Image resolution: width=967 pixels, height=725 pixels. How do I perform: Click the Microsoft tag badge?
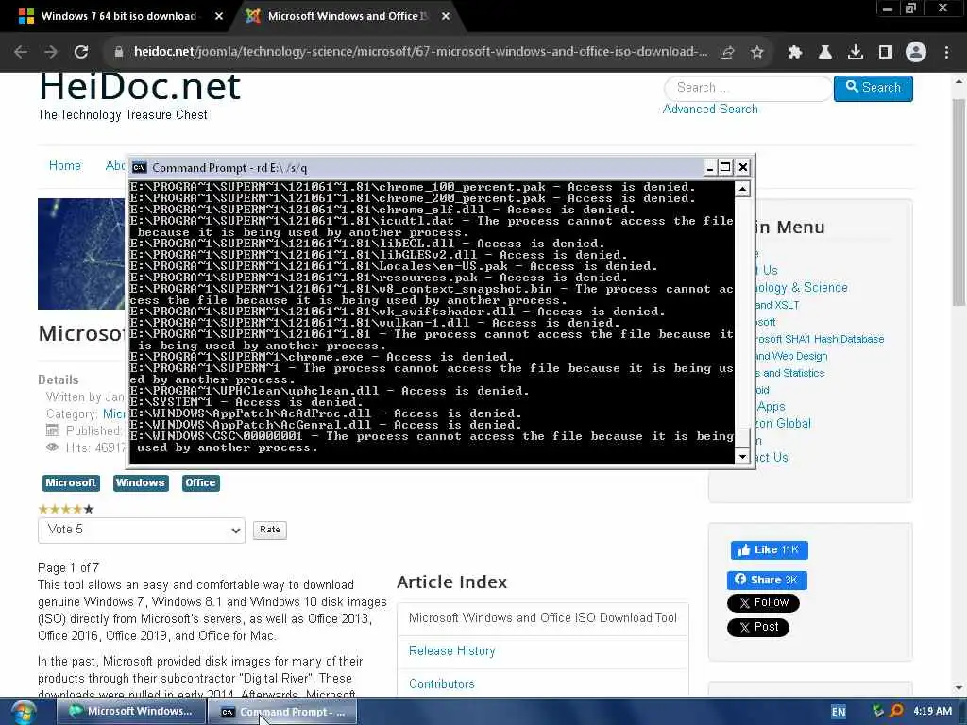pos(71,482)
